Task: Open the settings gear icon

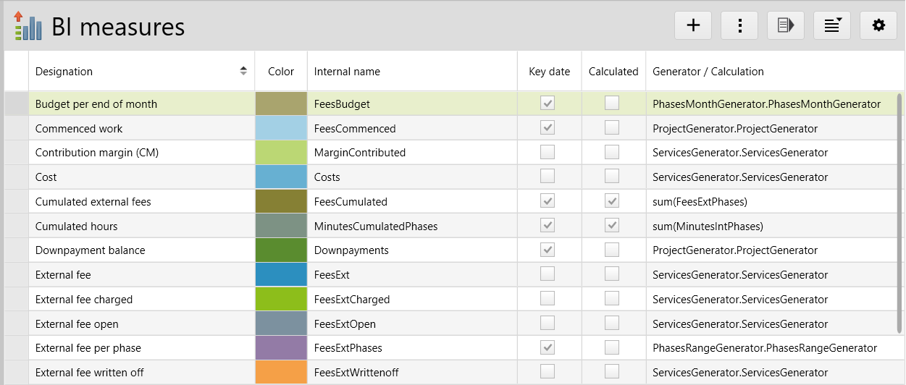Action: pos(878,25)
